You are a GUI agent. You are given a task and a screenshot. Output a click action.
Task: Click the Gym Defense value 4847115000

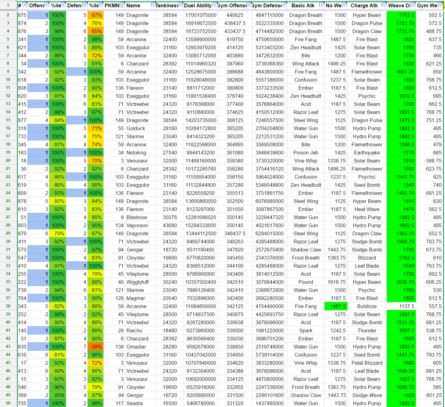(270, 15)
